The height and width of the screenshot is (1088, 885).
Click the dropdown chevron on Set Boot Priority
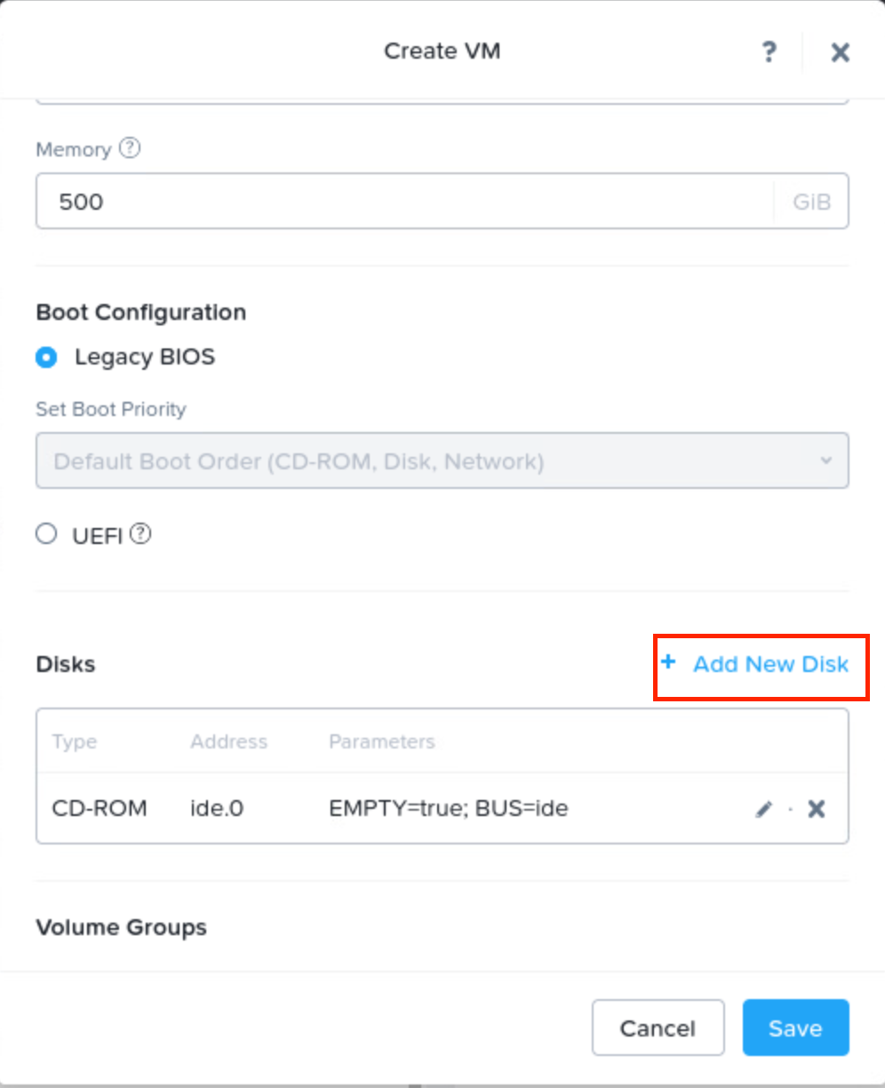826,460
